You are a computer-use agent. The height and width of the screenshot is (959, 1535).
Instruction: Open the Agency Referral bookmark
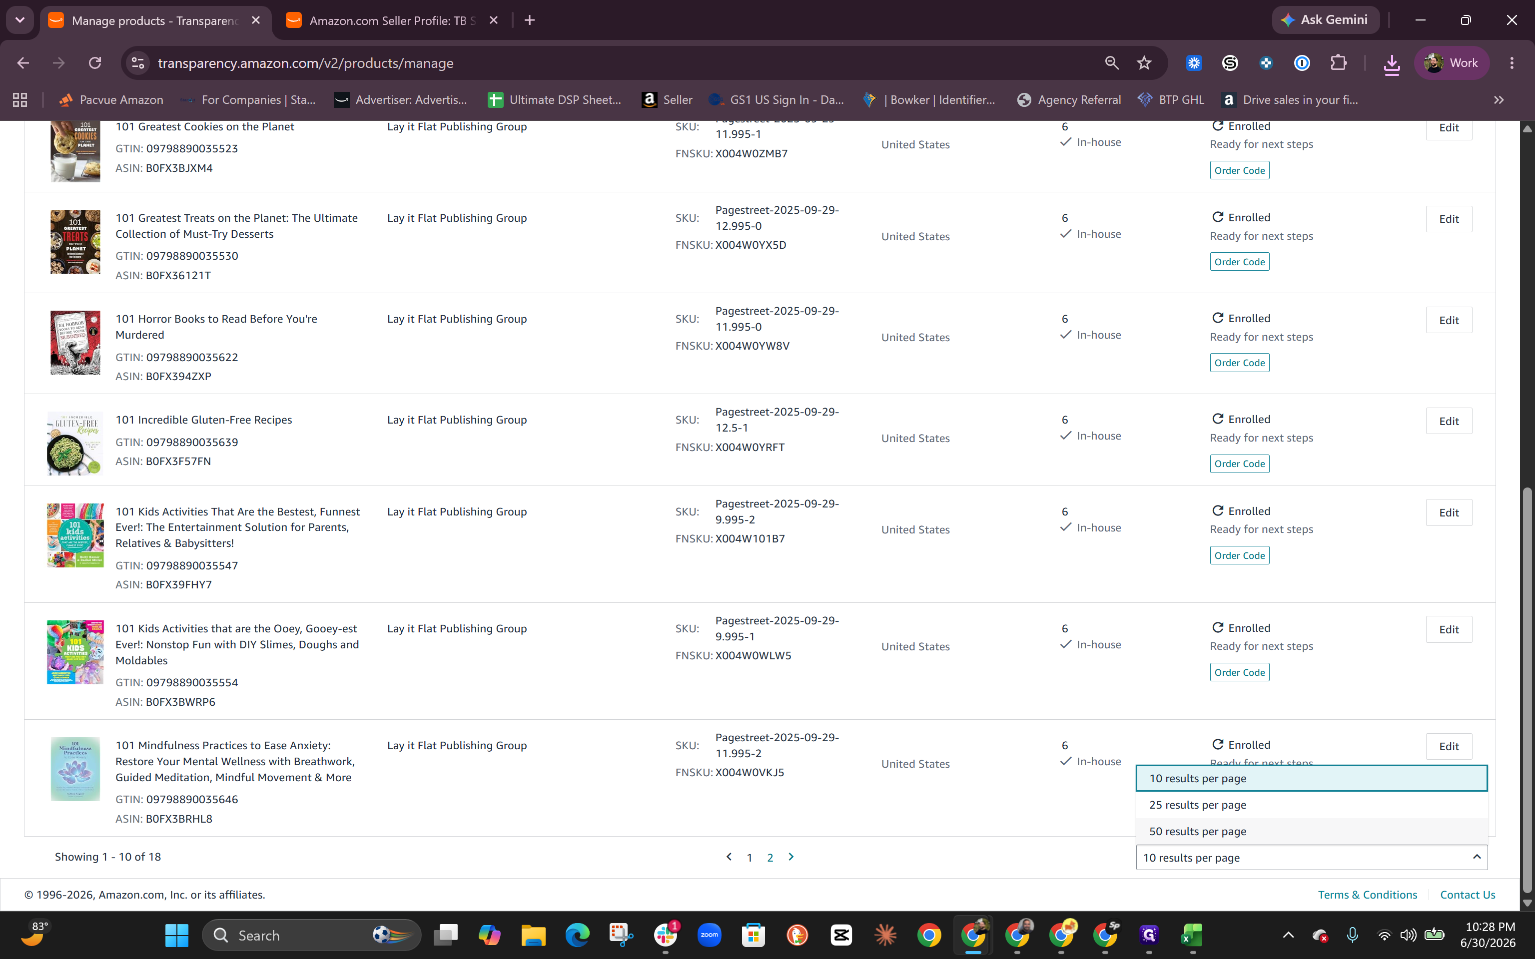click(x=1069, y=99)
